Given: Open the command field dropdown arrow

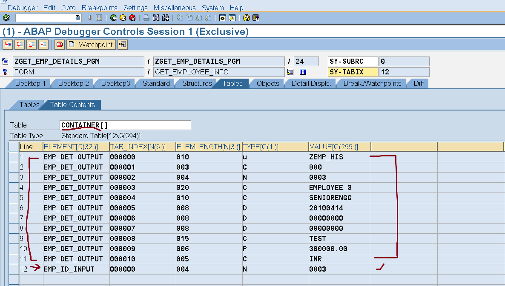Looking at the screenshot, I should point(78,18).
